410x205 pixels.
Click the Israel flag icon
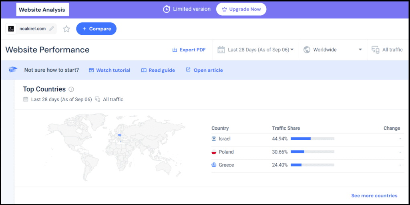(214, 139)
